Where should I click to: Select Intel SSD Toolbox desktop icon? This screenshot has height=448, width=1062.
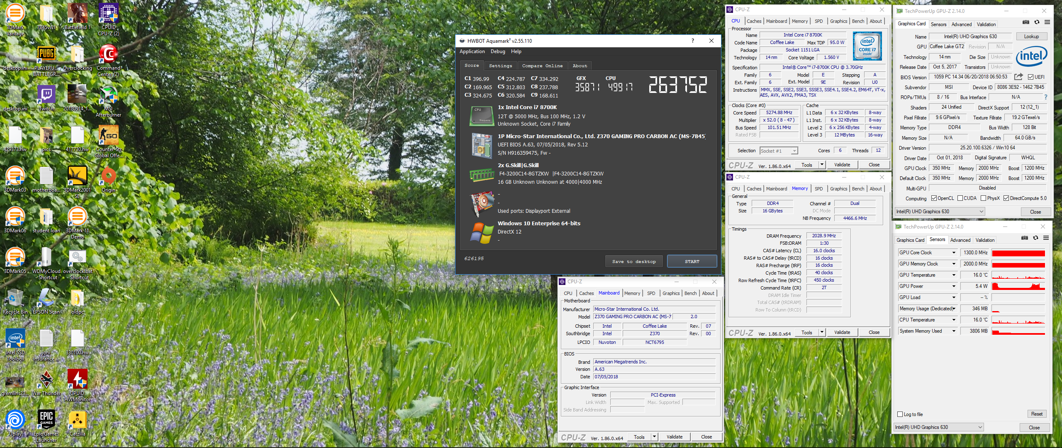[x=15, y=345]
